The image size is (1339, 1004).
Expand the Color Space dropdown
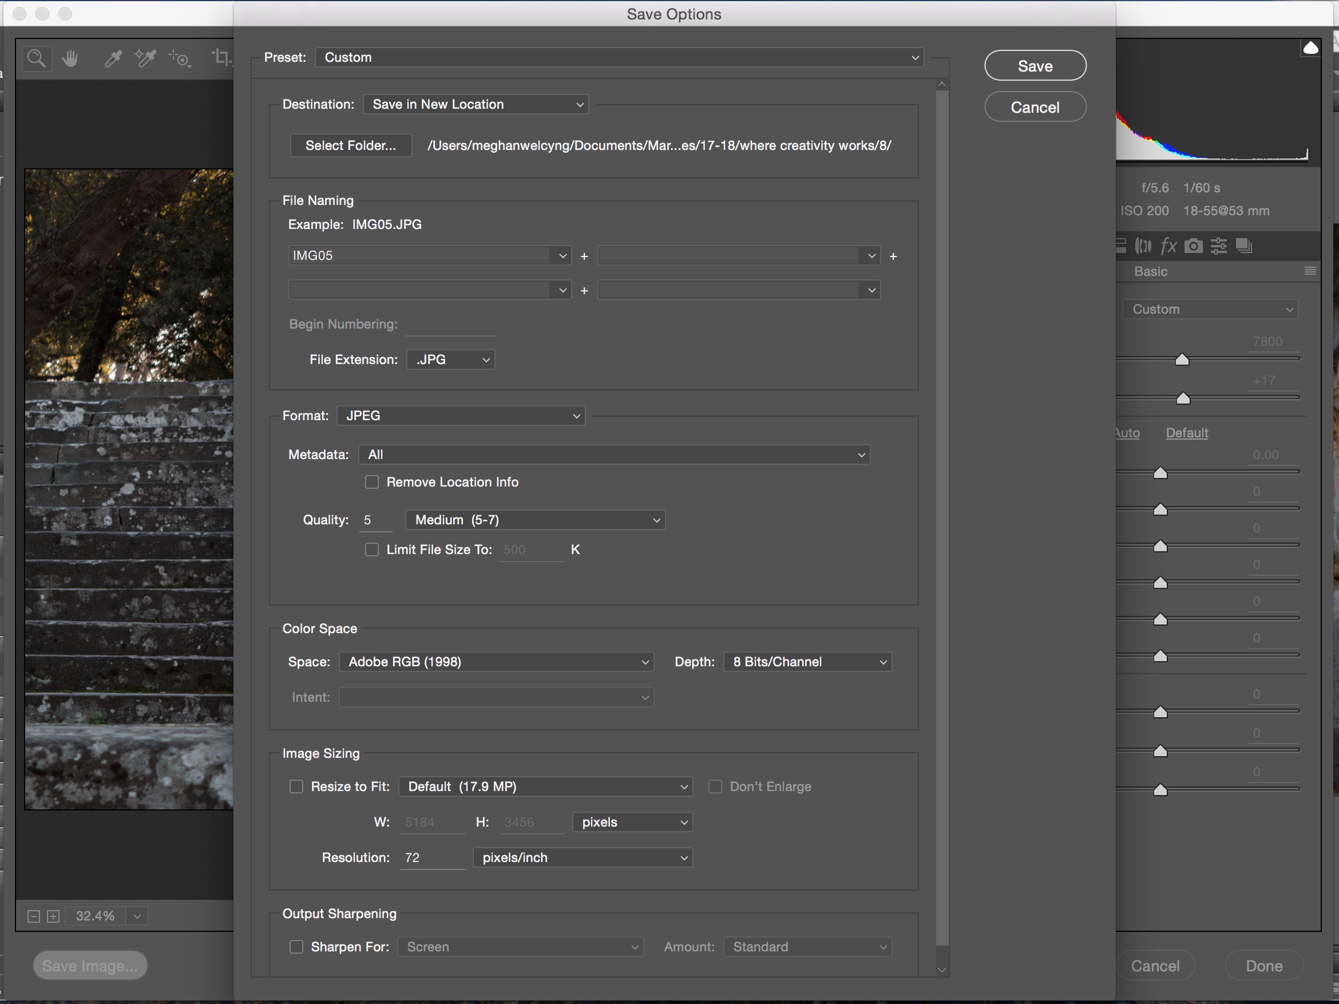click(x=496, y=662)
